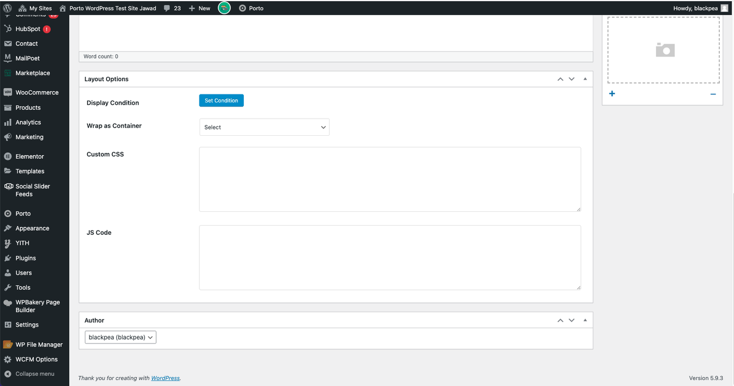Screen dimensions: 734x386
Task: Follow the WordPress footer link
Action: click(165, 378)
